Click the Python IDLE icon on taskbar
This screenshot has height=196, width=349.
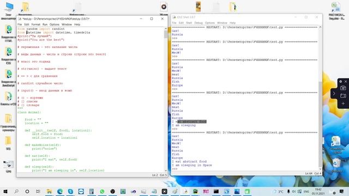click(x=185, y=191)
